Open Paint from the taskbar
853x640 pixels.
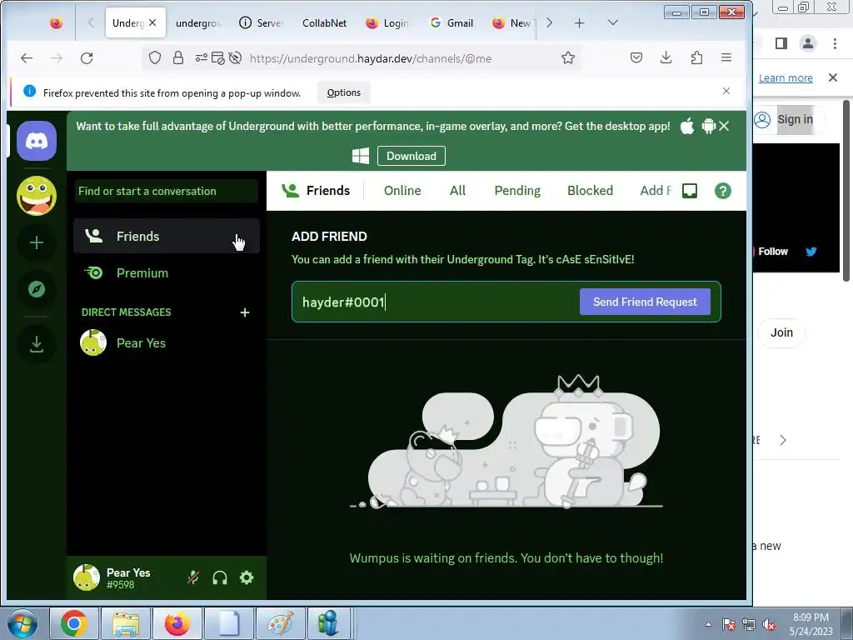point(280,623)
